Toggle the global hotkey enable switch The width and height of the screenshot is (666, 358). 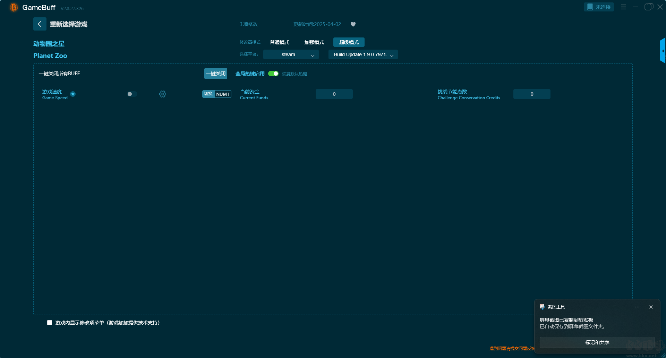[273, 74]
